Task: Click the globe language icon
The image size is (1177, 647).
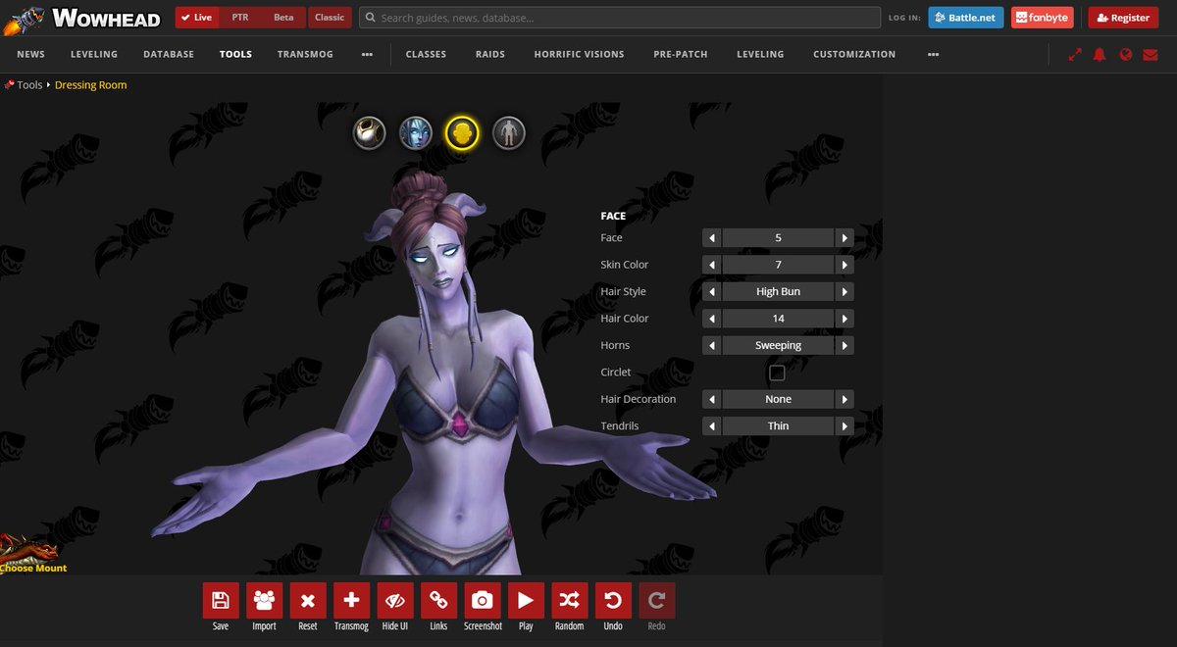Action: [x=1126, y=55]
